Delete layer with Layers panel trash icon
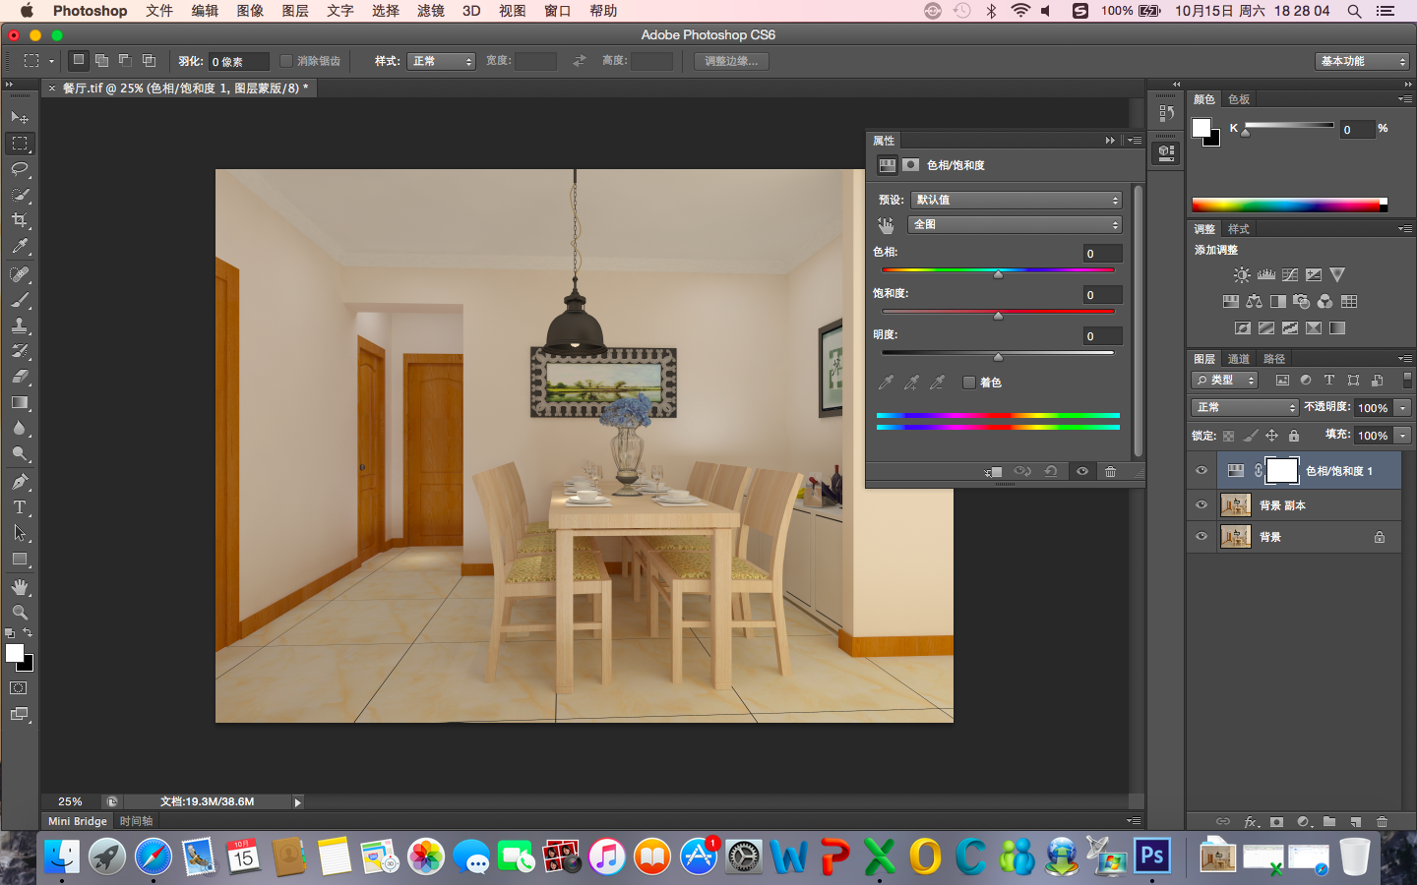Screen dimensions: 1417x885 click(x=1382, y=822)
